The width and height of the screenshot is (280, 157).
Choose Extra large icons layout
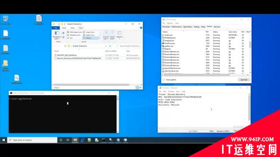[x=74, y=32]
